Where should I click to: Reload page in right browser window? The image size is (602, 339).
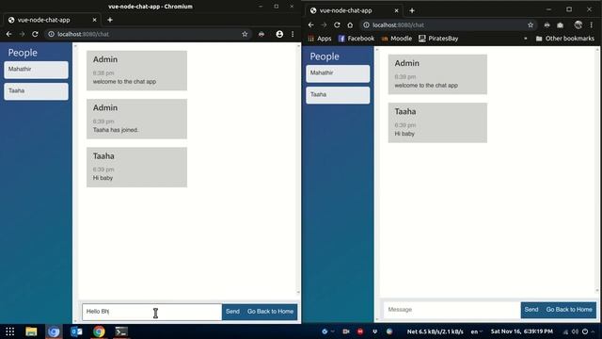point(337,25)
